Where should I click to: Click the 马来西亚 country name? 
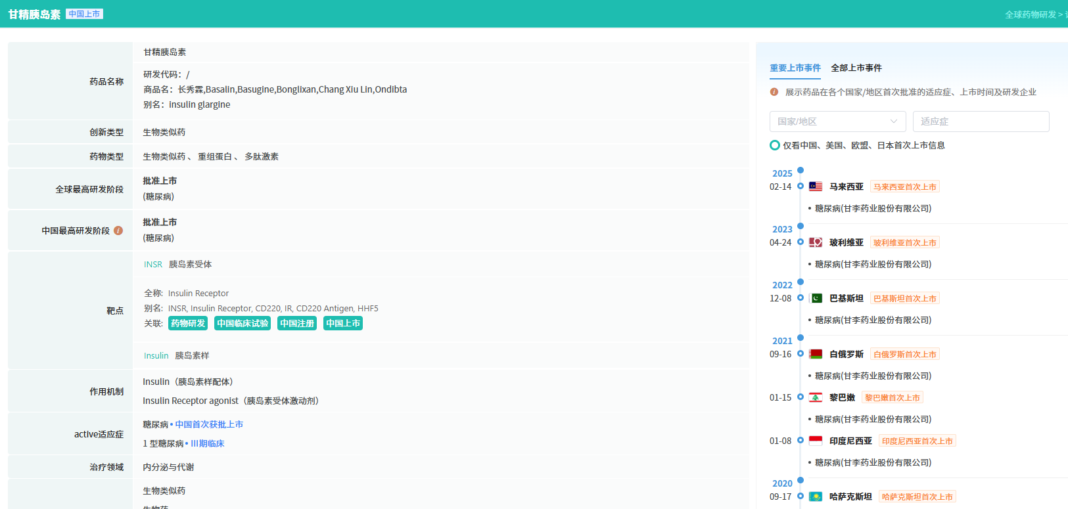click(x=847, y=187)
